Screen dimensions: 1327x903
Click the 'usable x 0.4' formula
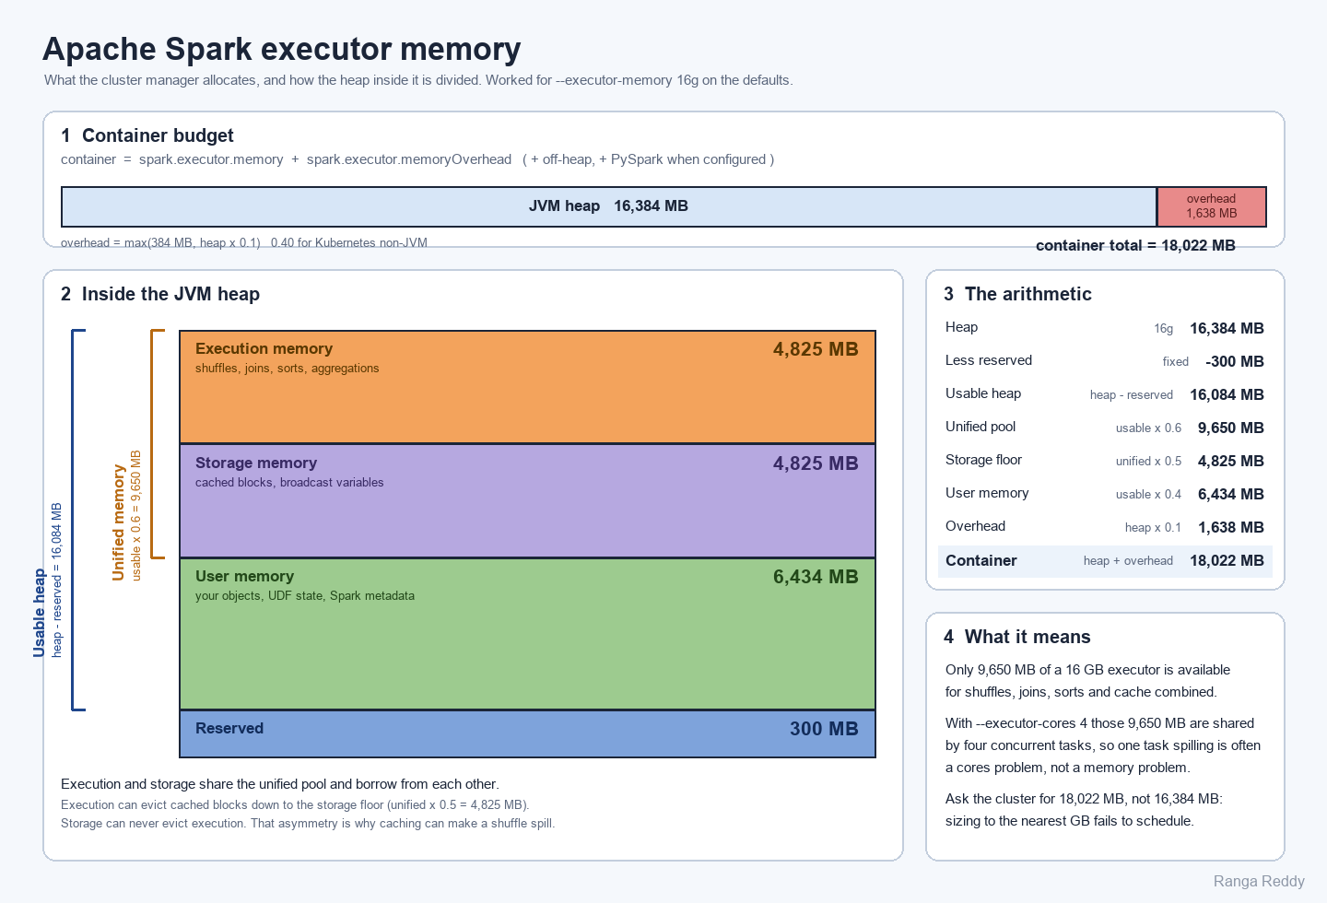[x=1148, y=495]
